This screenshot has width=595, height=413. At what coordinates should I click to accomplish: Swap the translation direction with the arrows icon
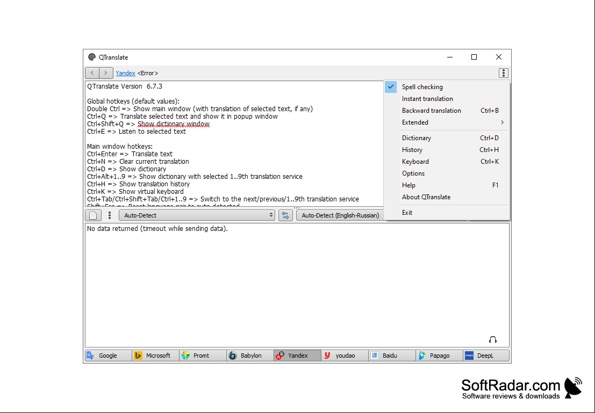click(x=285, y=215)
